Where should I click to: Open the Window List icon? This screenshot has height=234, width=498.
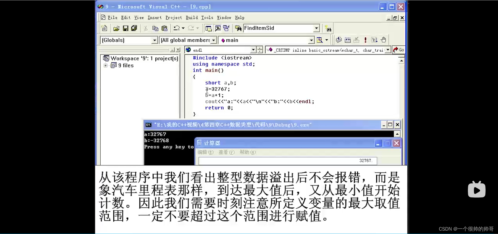(226, 28)
